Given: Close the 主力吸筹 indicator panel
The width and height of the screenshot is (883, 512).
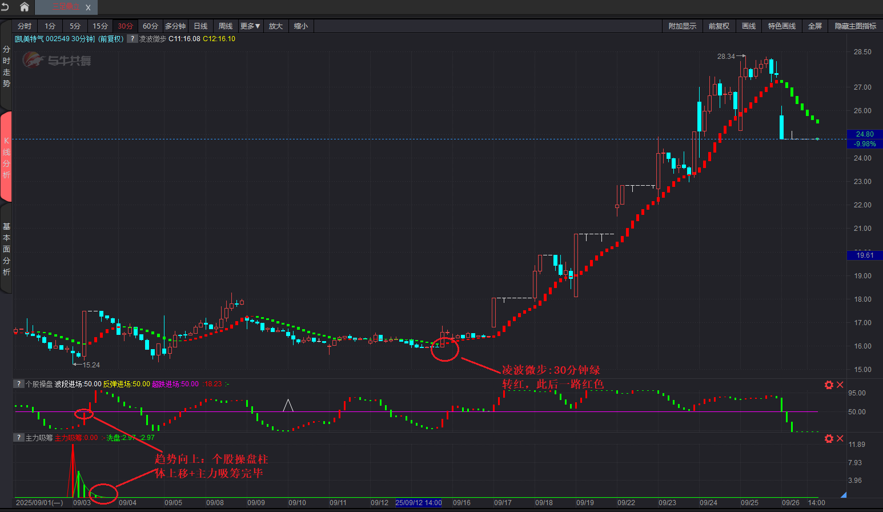Looking at the screenshot, I should point(840,438).
